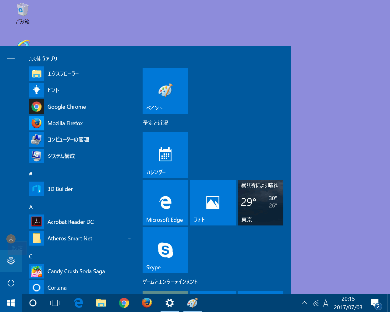Screen dimensions: 390x312
Task: Click the 予定と近況 tile group title
Action: pos(156,123)
